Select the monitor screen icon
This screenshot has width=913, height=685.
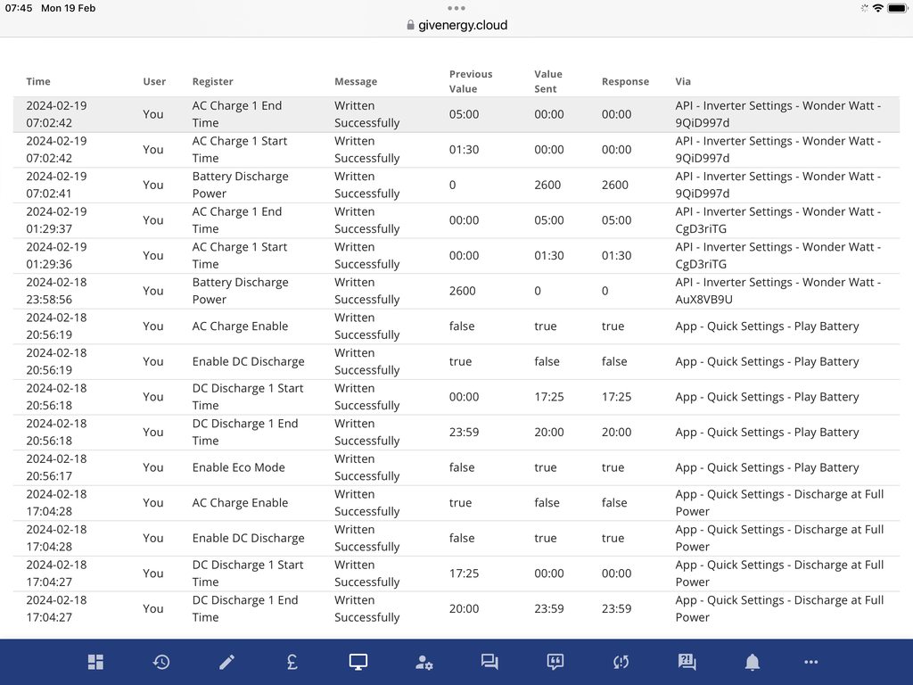point(358,662)
